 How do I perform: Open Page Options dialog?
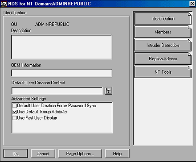click(80, 154)
